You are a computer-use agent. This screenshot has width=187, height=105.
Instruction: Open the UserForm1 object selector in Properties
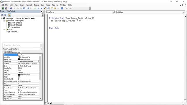click(x=41, y=49)
